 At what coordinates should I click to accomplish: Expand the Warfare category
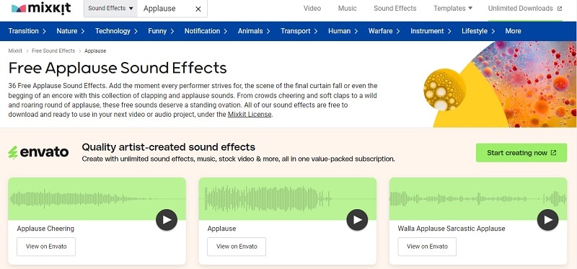(384, 31)
